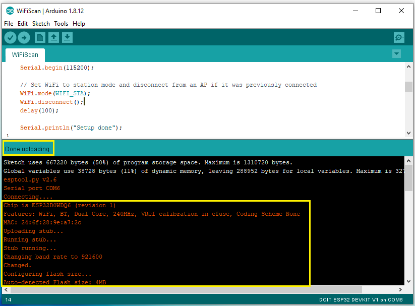
Task: Open a sketch using the up-arrow icon
Action: coord(54,38)
